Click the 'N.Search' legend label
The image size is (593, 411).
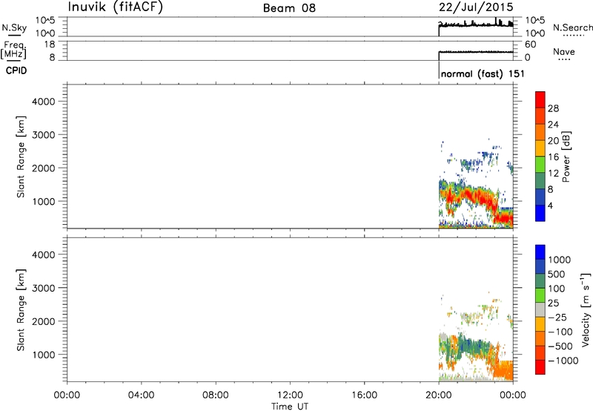572,27
